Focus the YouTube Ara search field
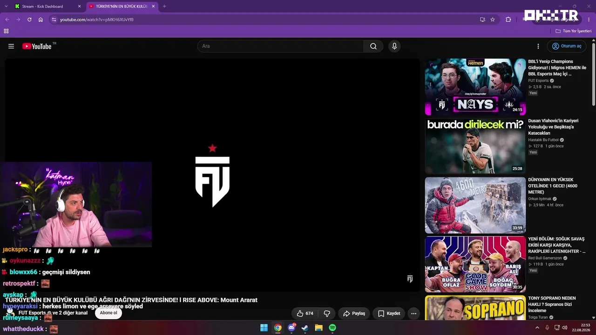This screenshot has width=596, height=335. (x=280, y=46)
